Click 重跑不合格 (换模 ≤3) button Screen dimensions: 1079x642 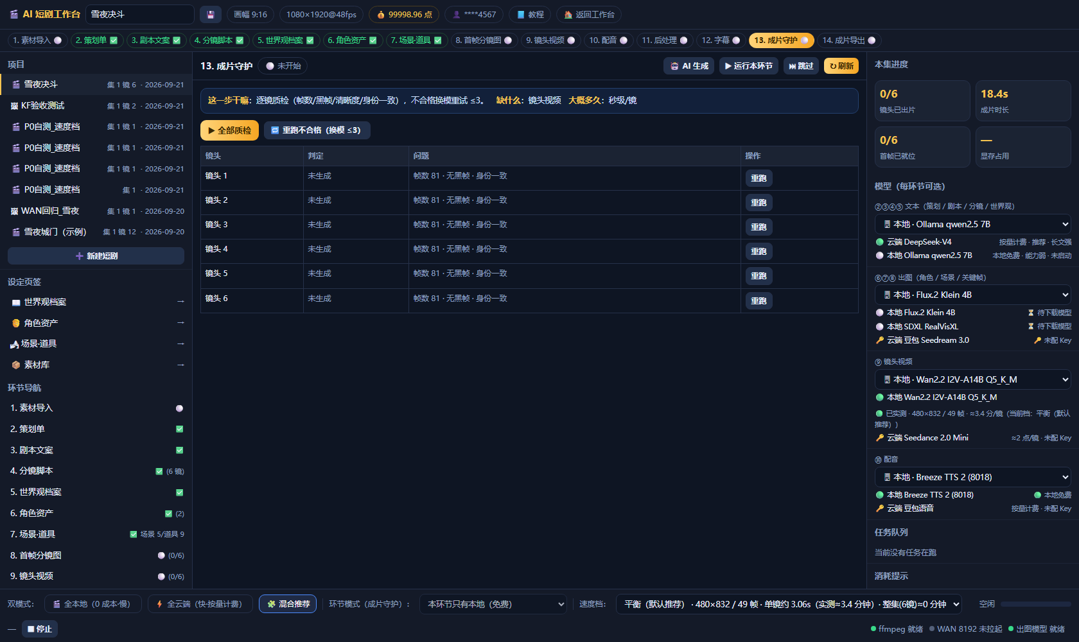tap(317, 130)
